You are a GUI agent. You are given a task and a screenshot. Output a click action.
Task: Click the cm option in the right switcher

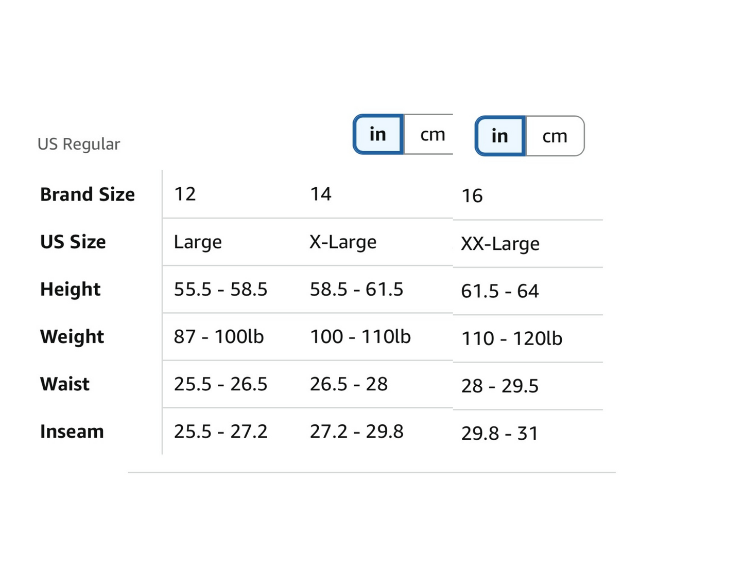555,136
